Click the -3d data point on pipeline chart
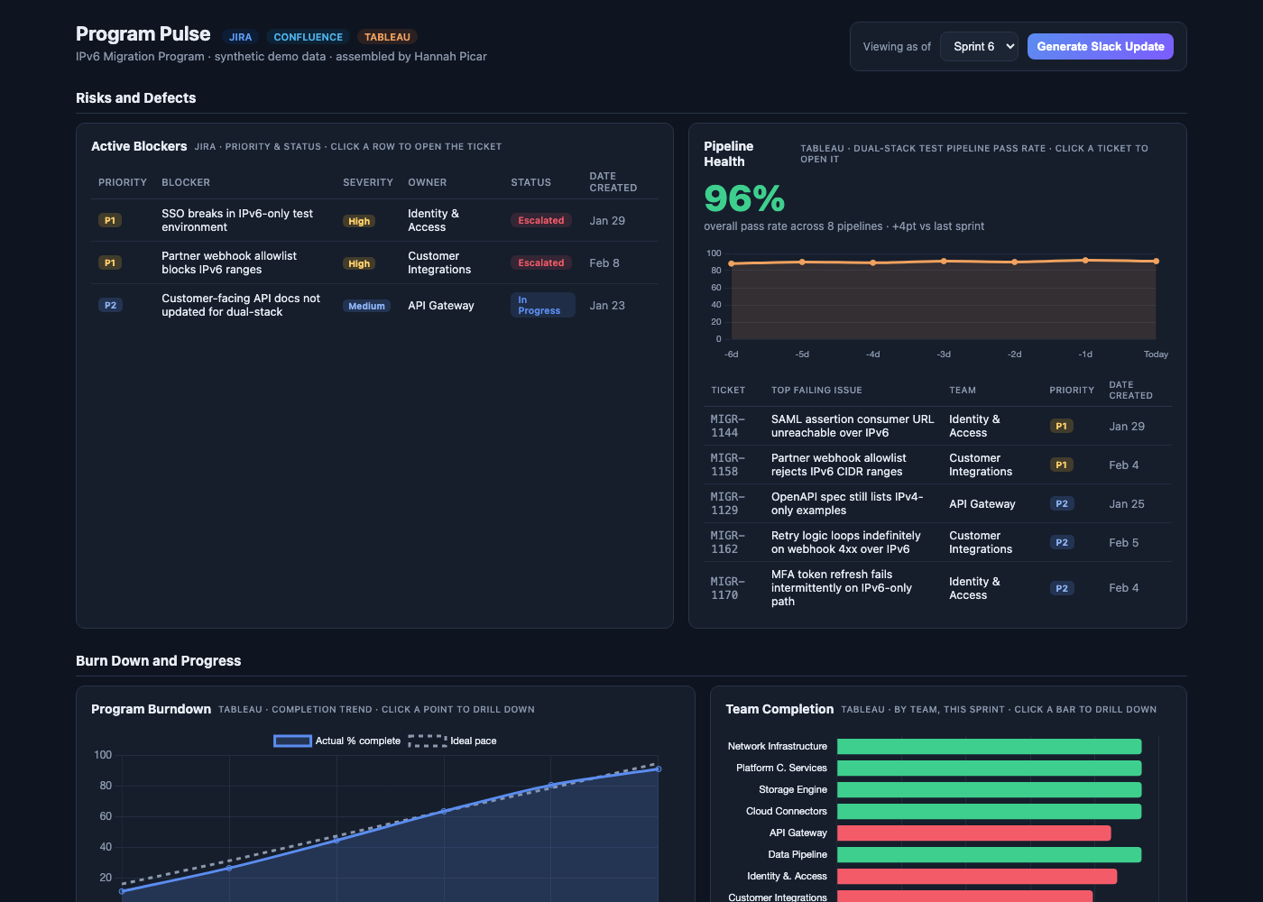The image size is (1263, 902). [944, 262]
